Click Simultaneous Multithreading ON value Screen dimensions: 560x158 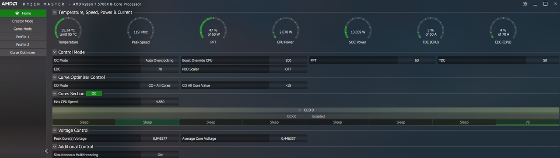coord(160,155)
